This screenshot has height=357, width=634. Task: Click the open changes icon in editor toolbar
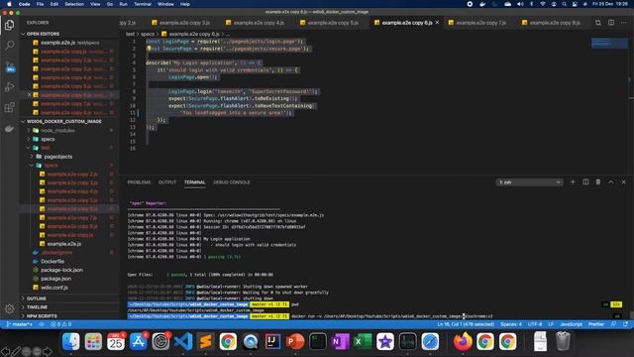[x=598, y=23]
